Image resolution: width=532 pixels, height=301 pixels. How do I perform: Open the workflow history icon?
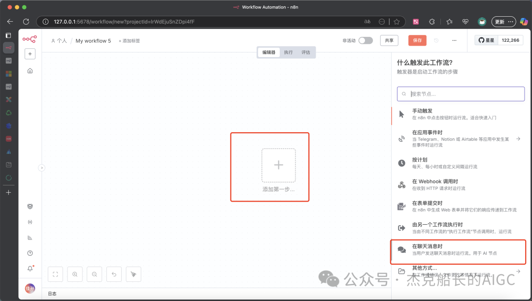436,40
